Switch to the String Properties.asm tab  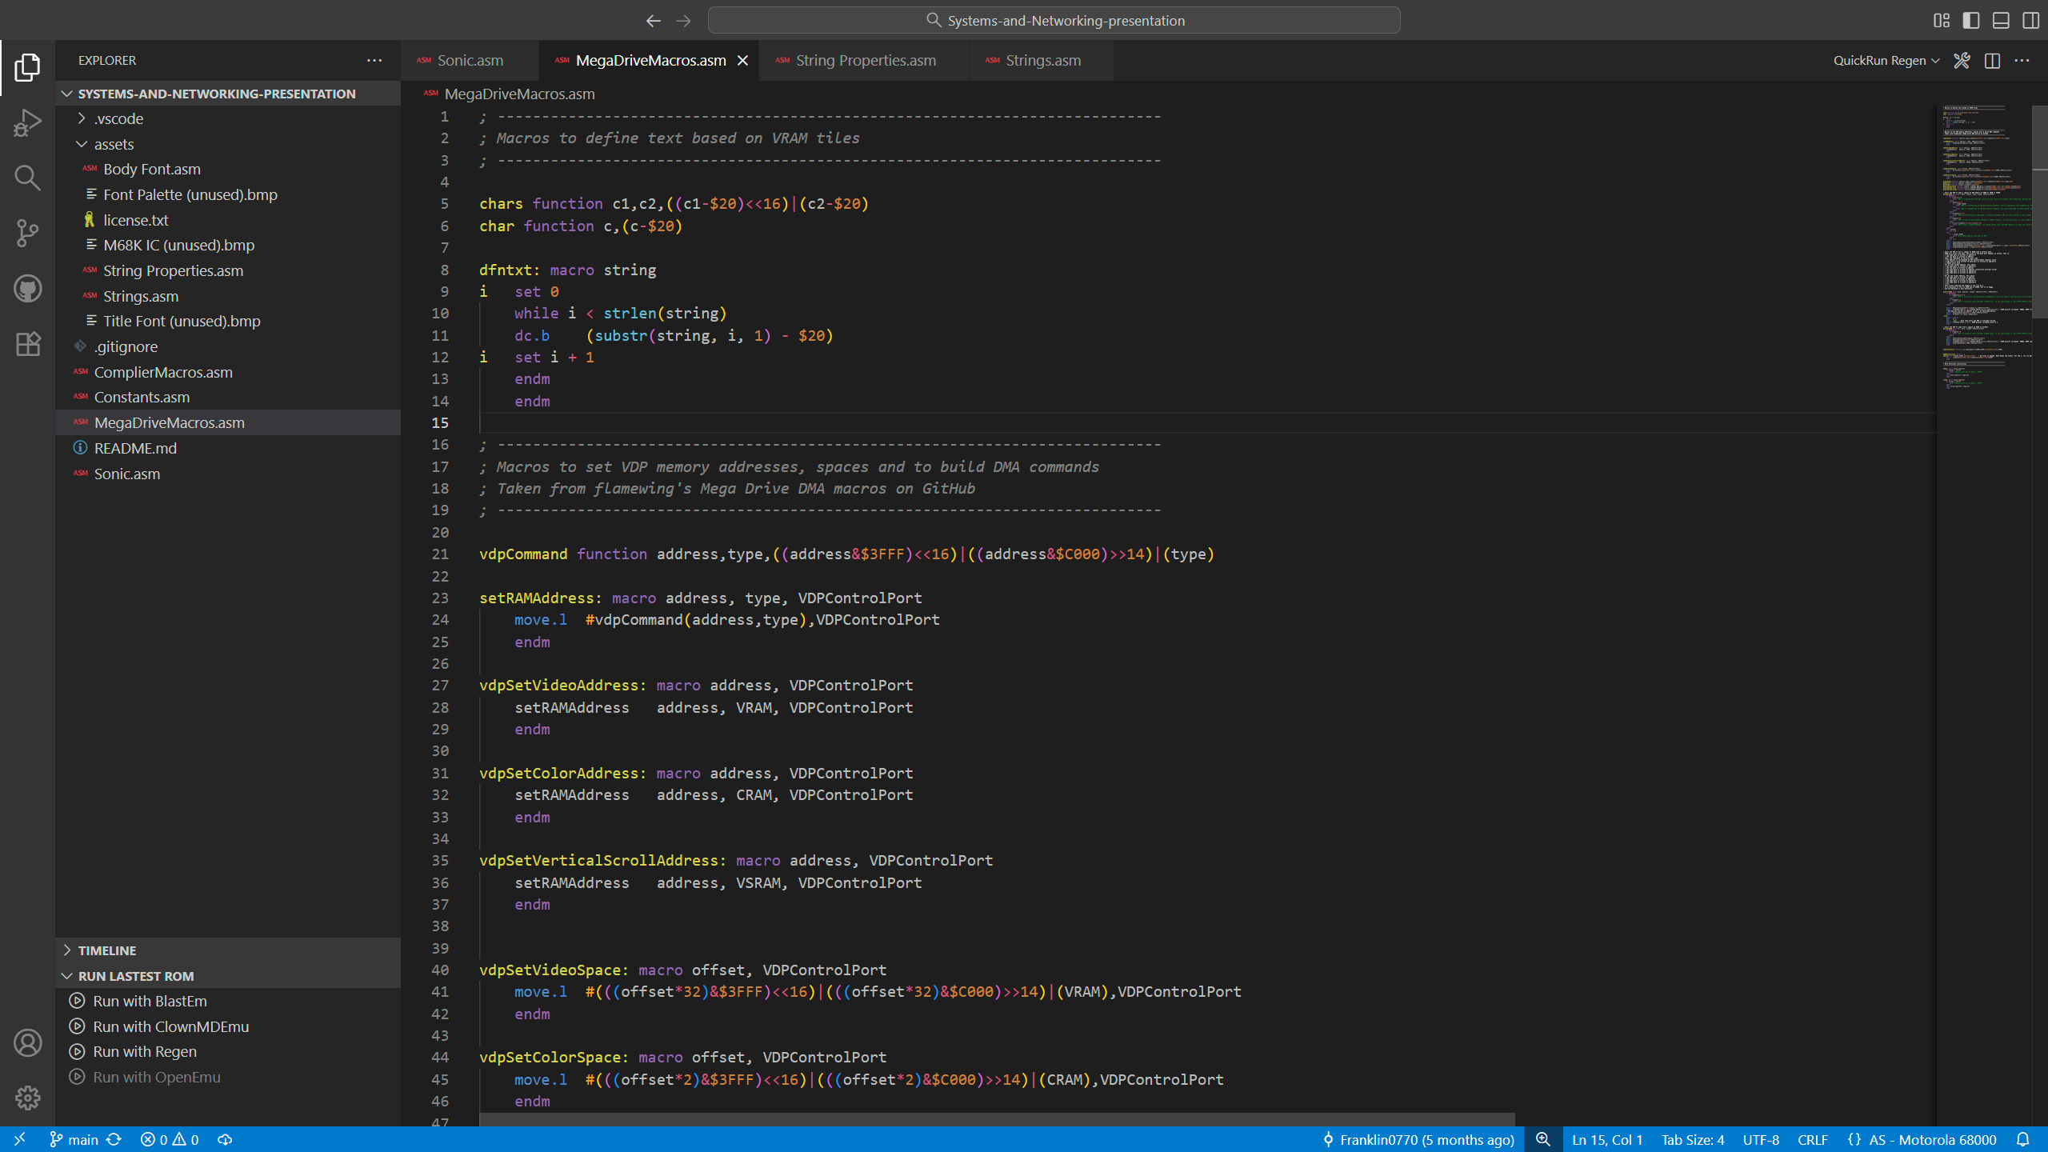(x=866, y=60)
